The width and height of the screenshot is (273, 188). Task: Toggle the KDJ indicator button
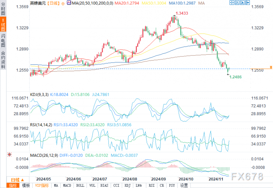pos(128,185)
